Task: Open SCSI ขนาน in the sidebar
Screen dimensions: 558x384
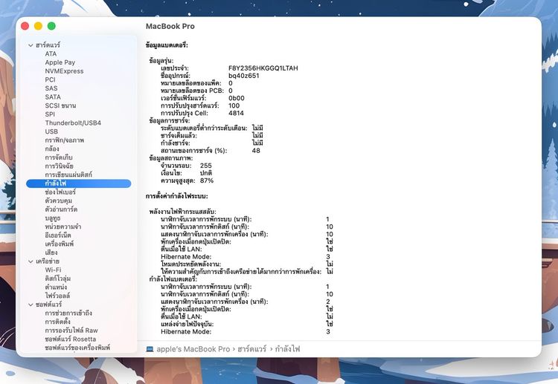Action: (60, 105)
